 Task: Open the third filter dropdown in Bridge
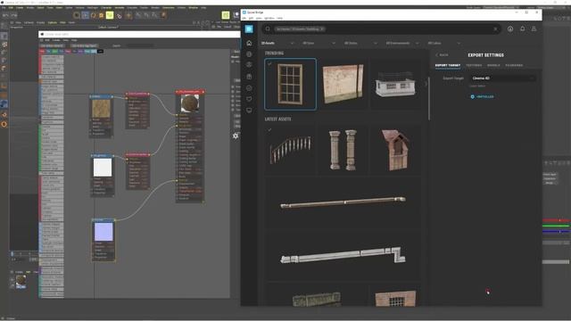point(360,43)
